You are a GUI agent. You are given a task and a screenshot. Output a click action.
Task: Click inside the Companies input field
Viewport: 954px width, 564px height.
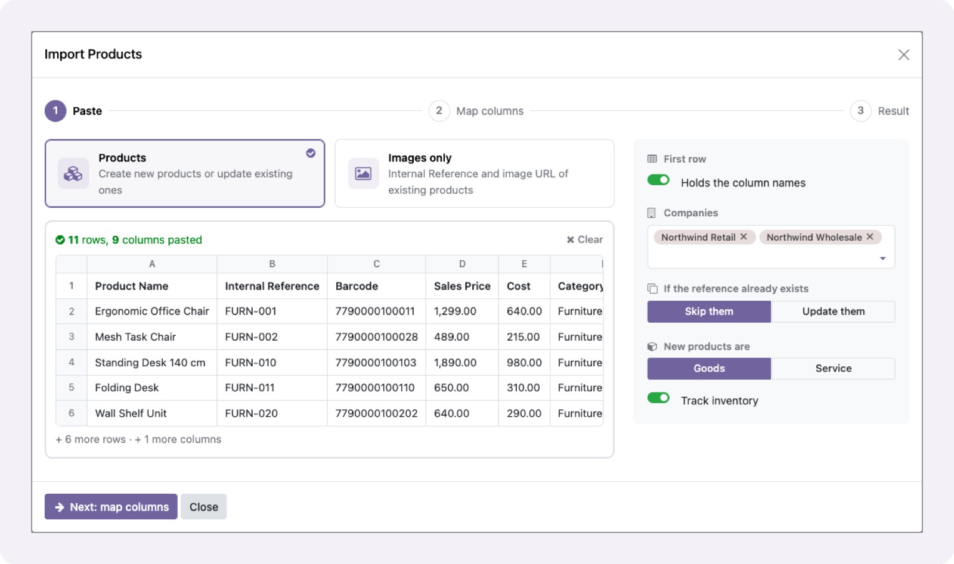click(x=771, y=247)
